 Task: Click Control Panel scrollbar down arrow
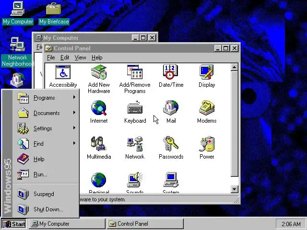pos(235,189)
